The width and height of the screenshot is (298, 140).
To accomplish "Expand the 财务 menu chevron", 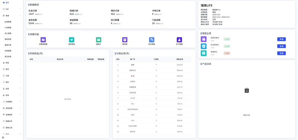I will pos(20,95).
